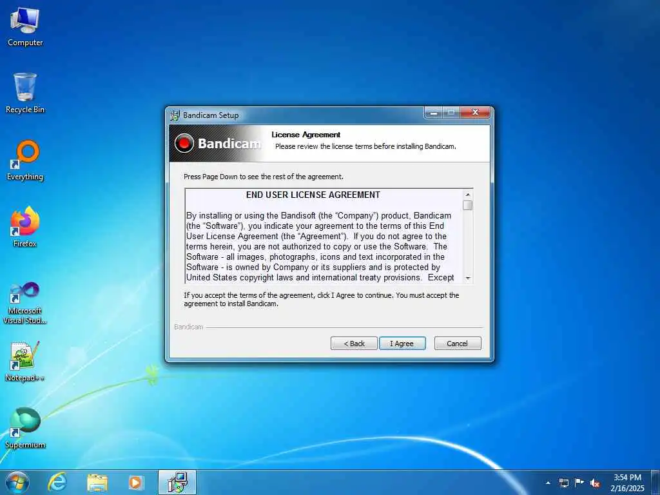Image resolution: width=660 pixels, height=495 pixels.
Task: Click the END USER LICENSE AGREEMENT heading
Action: [x=313, y=195]
